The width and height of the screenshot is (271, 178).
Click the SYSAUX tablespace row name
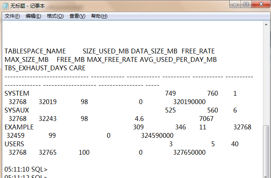point(15,110)
